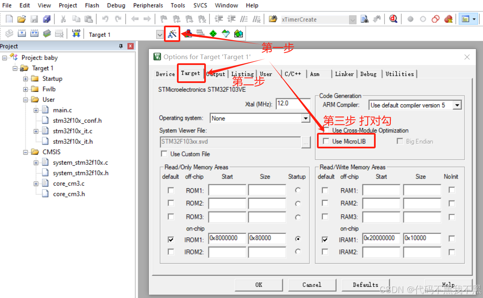This screenshot has width=483, height=298.
Task: Open Options for Target wand icon
Action: pos(172,34)
